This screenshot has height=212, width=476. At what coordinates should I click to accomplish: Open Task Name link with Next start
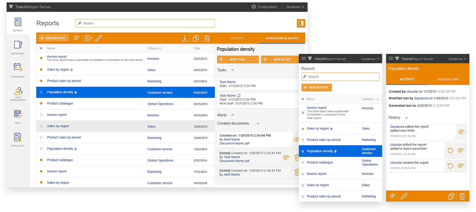[227, 95]
